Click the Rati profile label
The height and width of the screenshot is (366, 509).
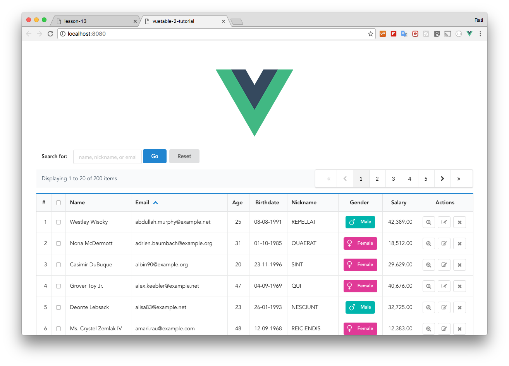coord(479,20)
